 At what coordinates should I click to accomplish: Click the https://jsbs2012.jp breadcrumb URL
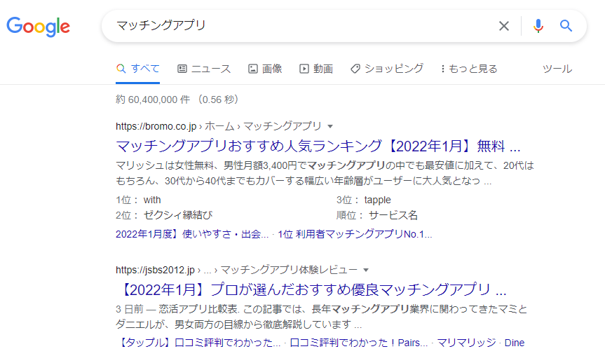coord(155,270)
